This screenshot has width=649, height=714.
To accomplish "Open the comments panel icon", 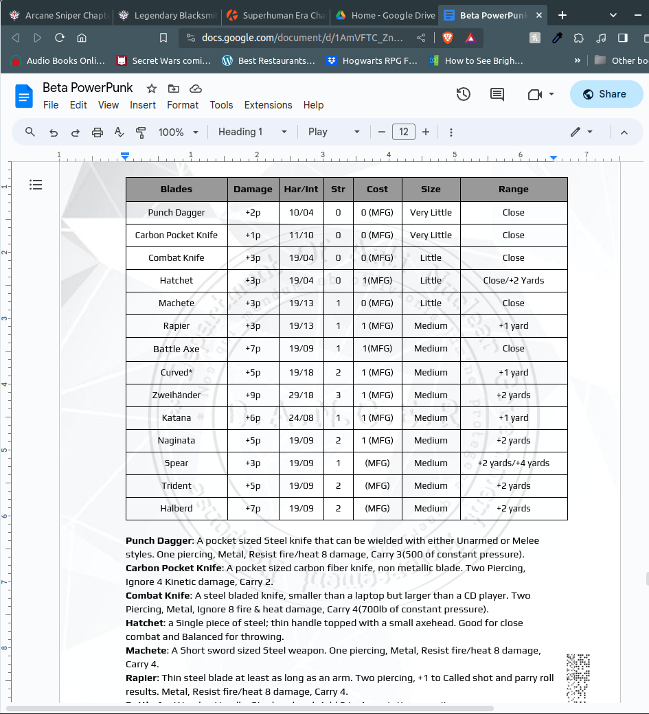I will (x=497, y=94).
